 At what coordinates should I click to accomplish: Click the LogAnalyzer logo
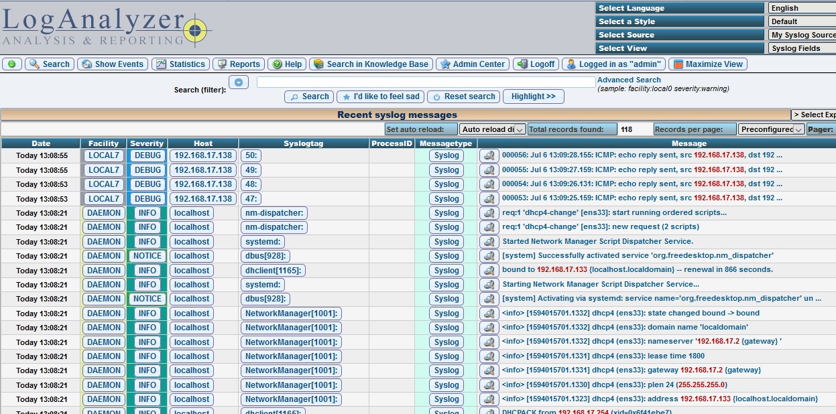click(107, 26)
